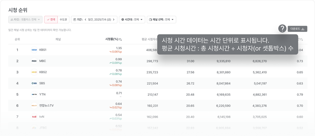Click the rank number 5 cell
315x136 pixels.
[17, 94]
